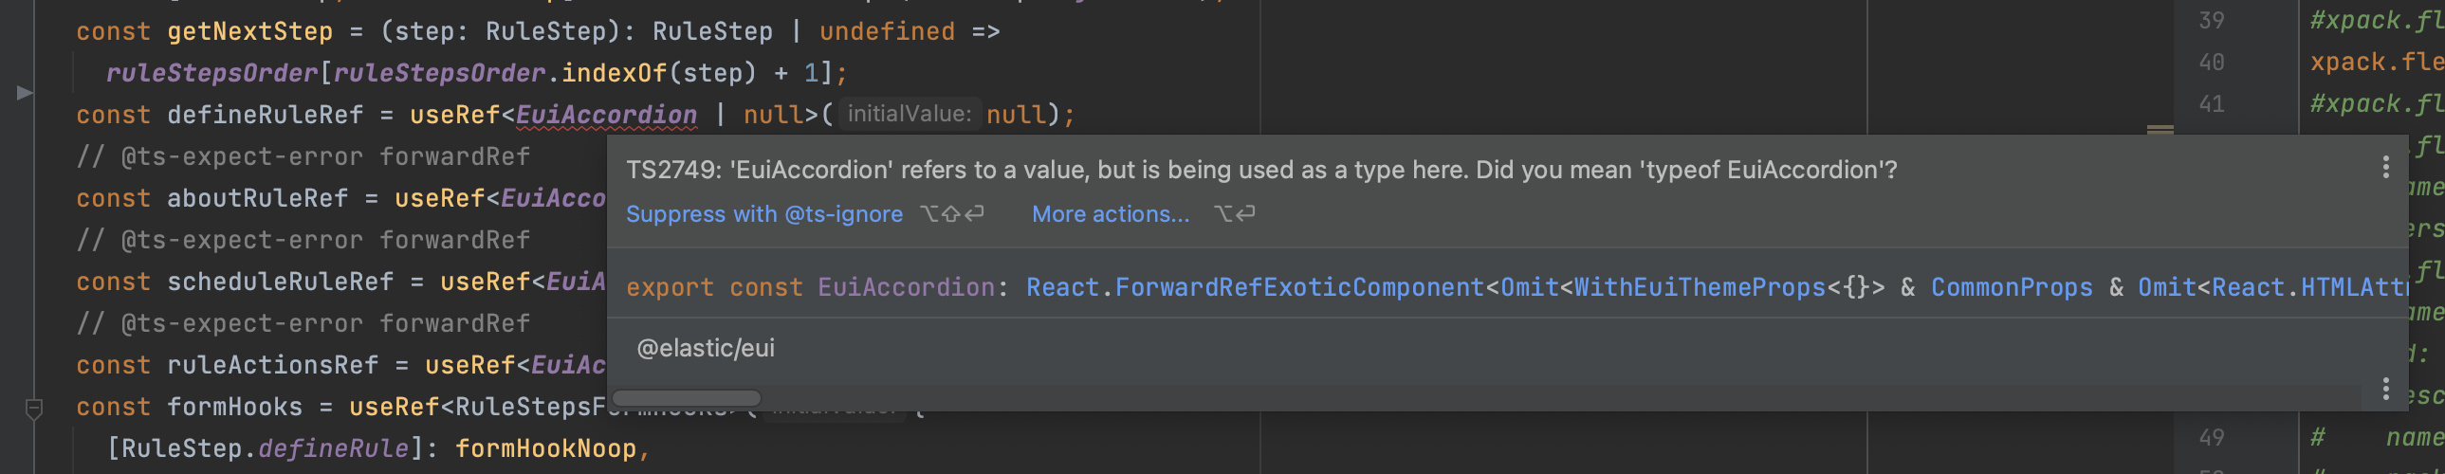Click the yellow warning stripe in the scrollbar
Viewport: 2445px width, 474px height.
(2160, 129)
